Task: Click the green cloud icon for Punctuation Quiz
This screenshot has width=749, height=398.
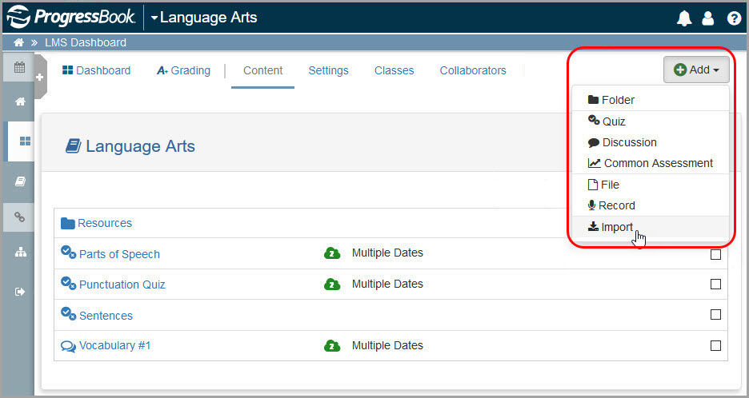Action: 332,285
